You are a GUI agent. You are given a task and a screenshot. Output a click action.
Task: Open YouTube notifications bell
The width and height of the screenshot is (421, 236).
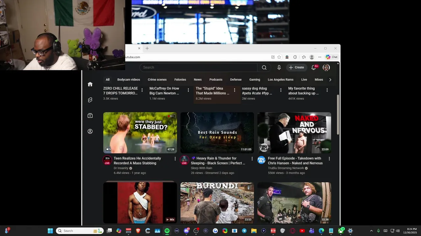point(314,68)
